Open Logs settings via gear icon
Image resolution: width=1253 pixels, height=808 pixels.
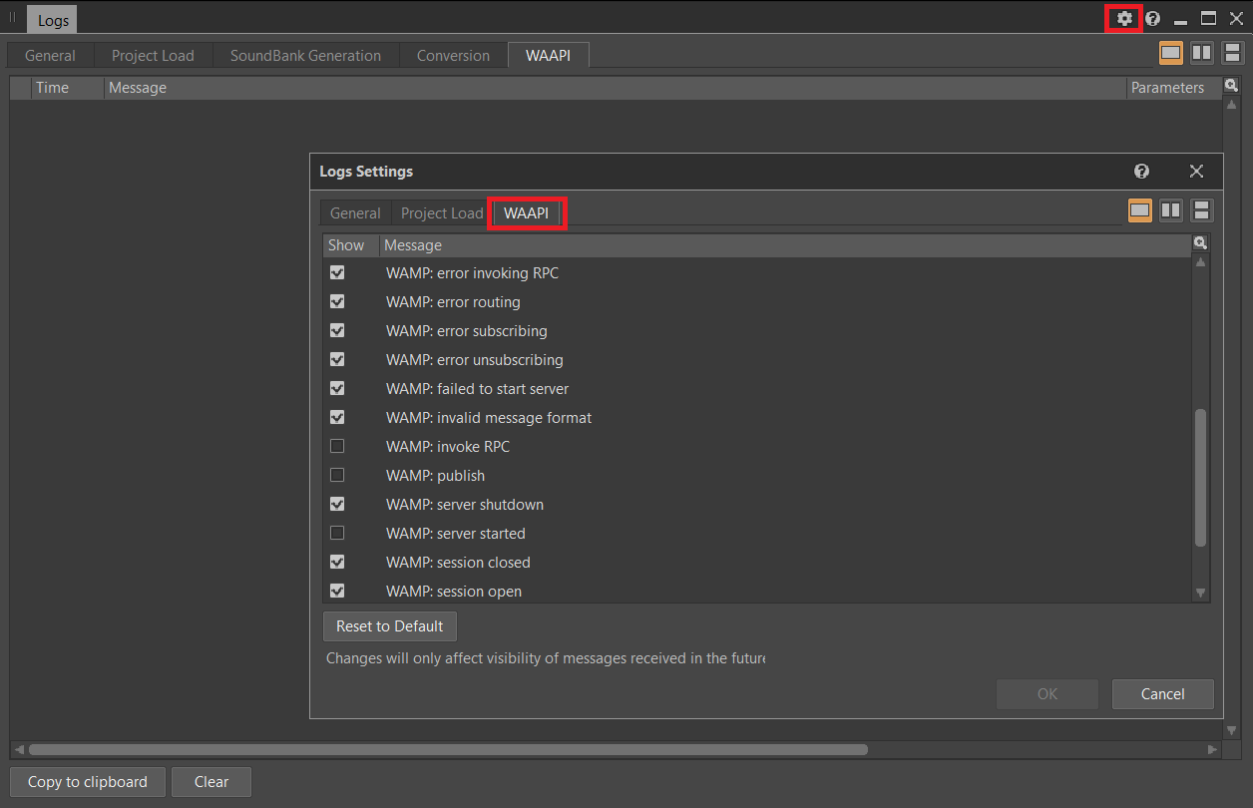pyautogui.click(x=1124, y=18)
